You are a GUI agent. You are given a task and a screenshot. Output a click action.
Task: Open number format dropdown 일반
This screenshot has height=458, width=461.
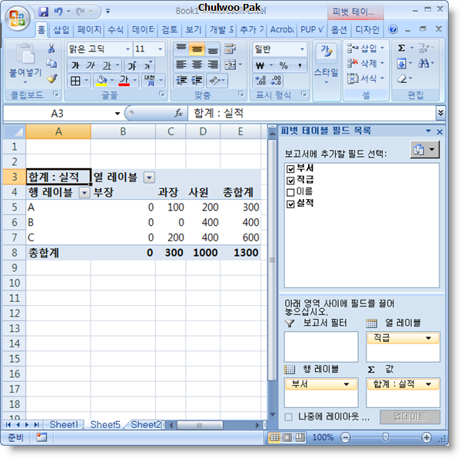(302, 49)
